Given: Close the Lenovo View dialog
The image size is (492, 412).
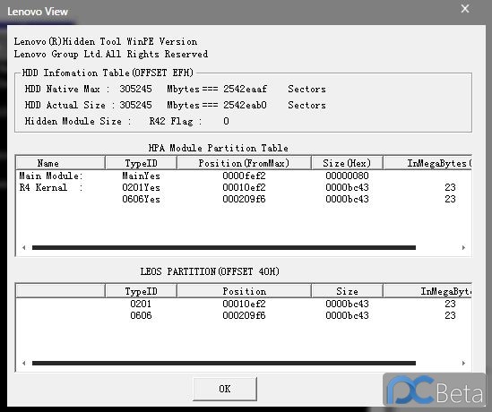Looking at the screenshot, I should [x=465, y=9].
